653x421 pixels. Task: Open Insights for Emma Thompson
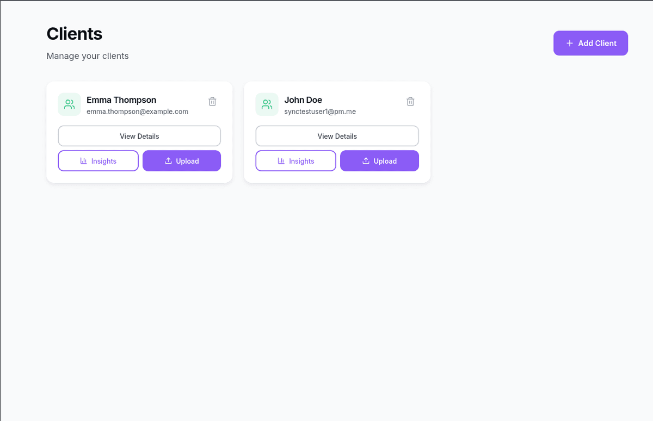(98, 160)
